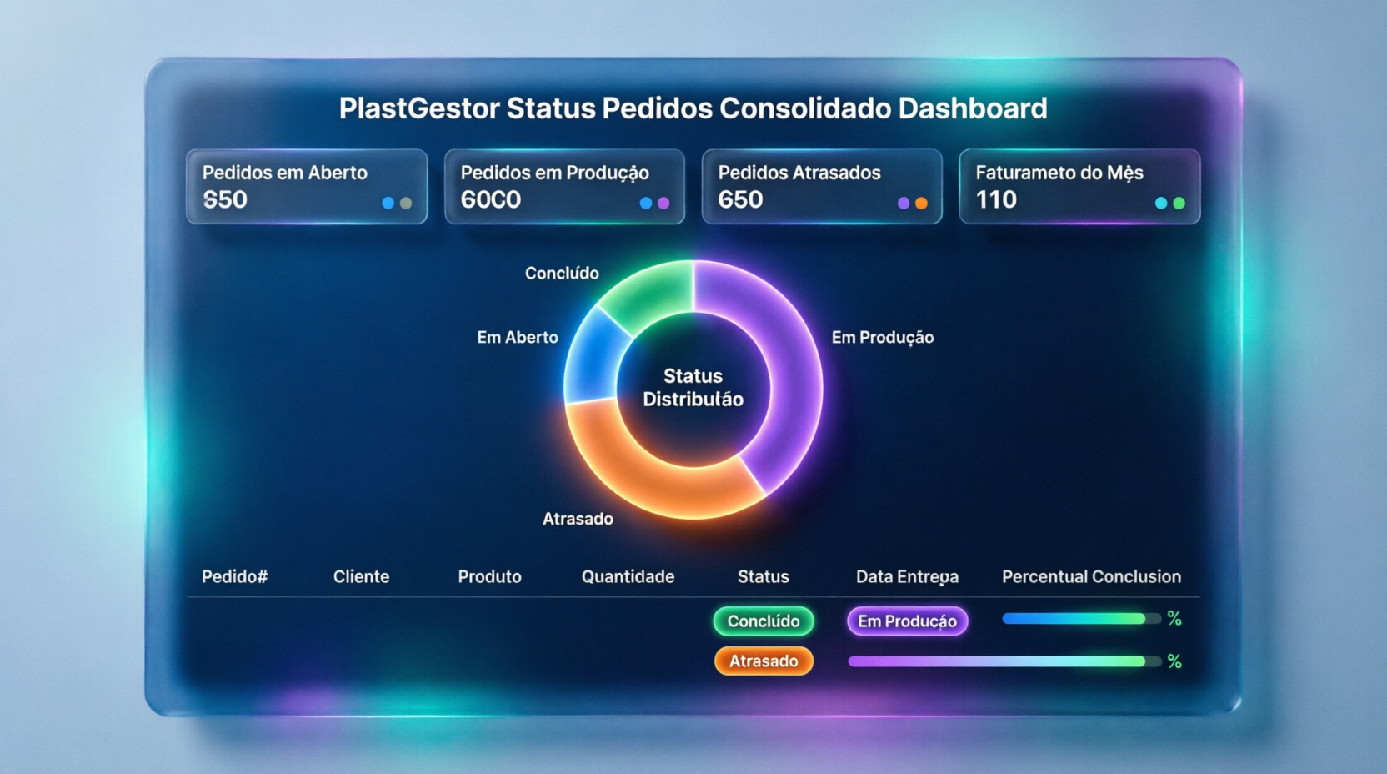Viewport: 1387px width, 774px height.
Task: Open the Data Entrega column dropdown
Action: tap(907, 576)
